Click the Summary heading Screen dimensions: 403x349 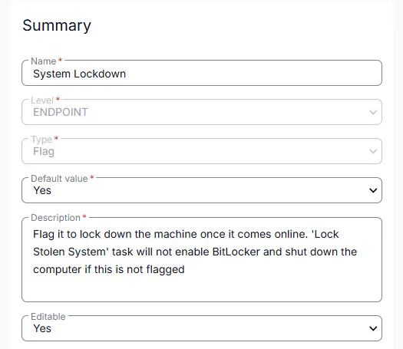pos(57,25)
